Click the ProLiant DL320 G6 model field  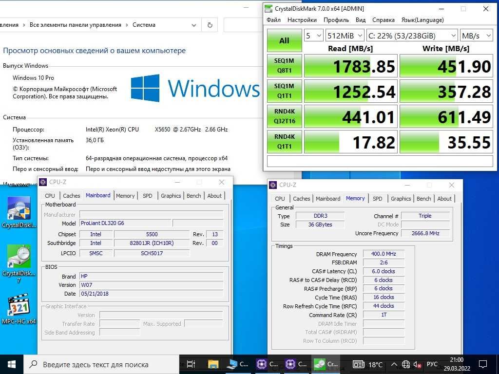125,223
